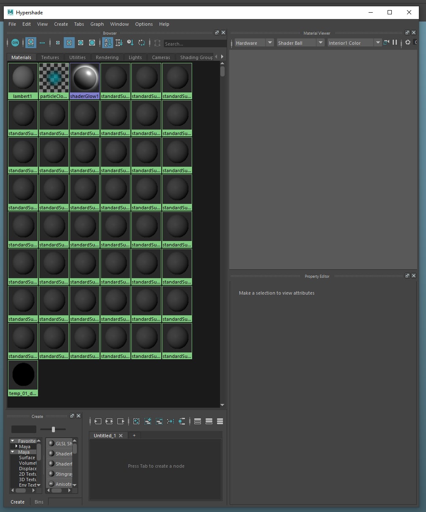Screen dimensions: 426x512
Task: Sort Browser items by name
Action: click(108, 43)
